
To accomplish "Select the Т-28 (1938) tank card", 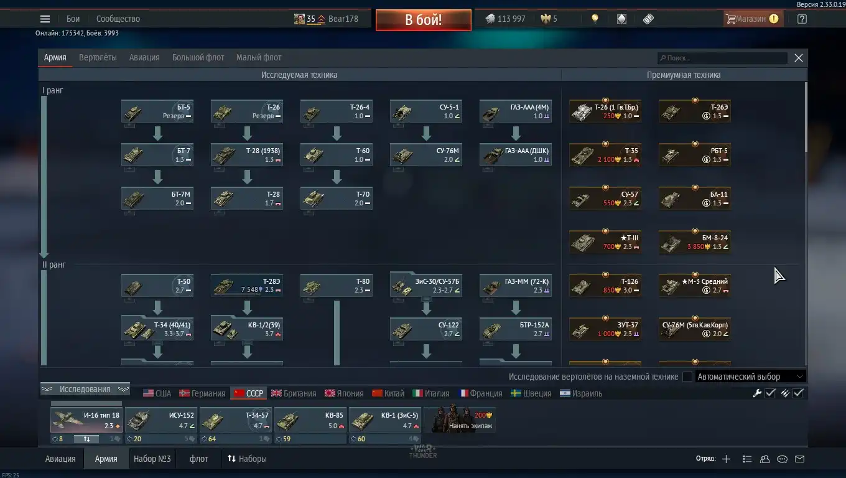I will [247, 155].
